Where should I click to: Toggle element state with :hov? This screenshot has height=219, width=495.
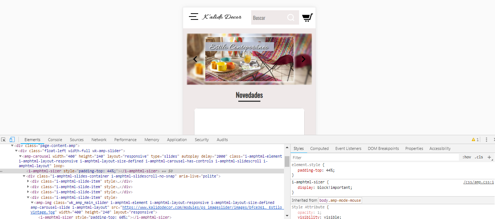pyautogui.click(x=467, y=157)
